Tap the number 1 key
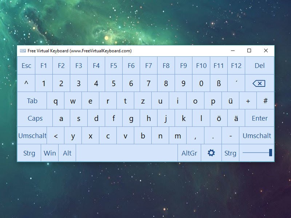Image resolution: width=291 pixels, height=218 pixels. (x=44, y=83)
